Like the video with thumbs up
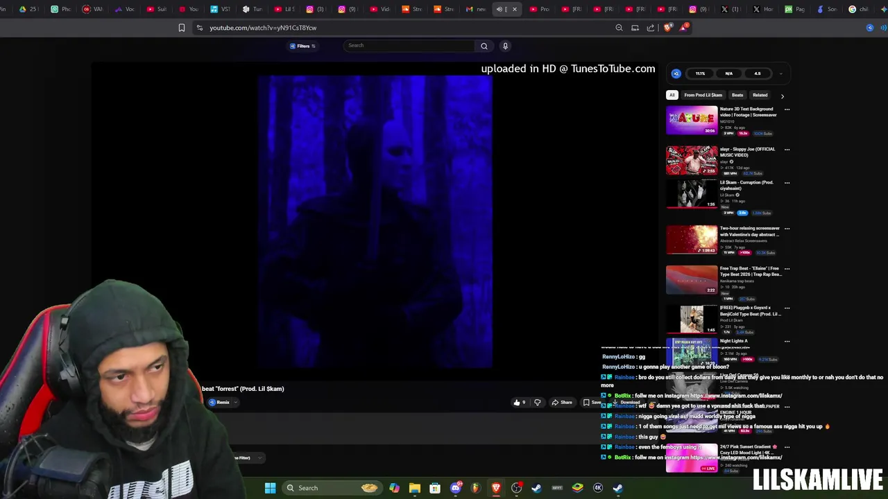Viewport: 888px width, 499px height. coord(518,403)
